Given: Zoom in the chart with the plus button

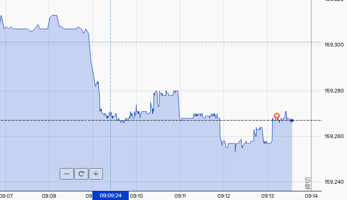Looking at the screenshot, I should click(x=96, y=174).
